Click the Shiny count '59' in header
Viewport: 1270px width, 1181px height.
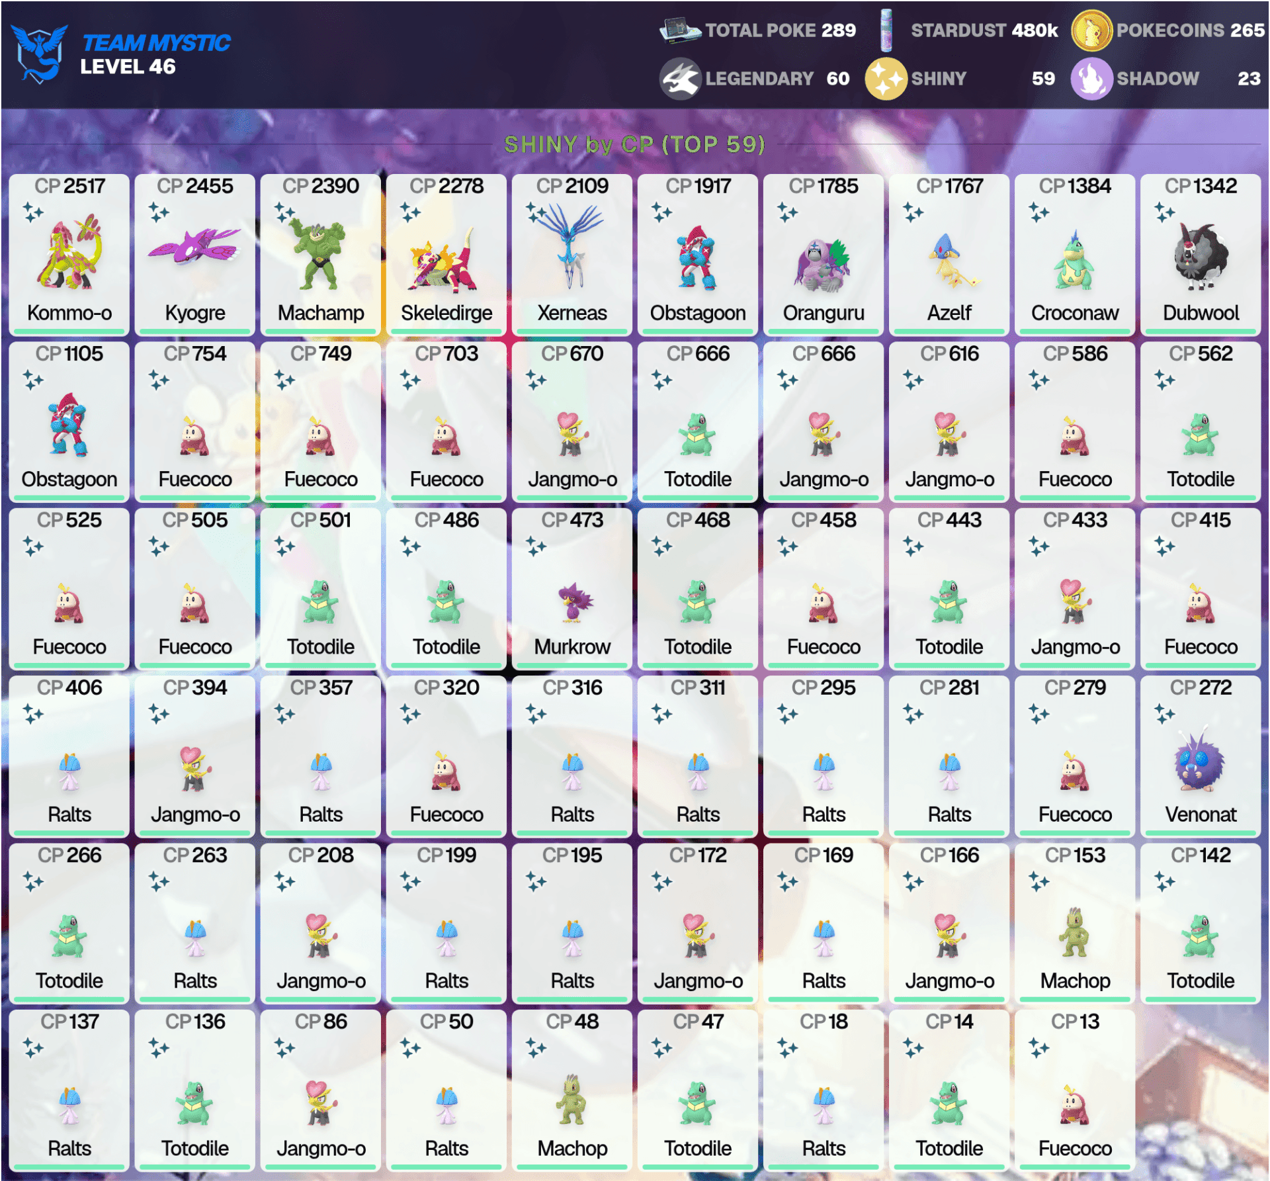pyautogui.click(x=1043, y=79)
